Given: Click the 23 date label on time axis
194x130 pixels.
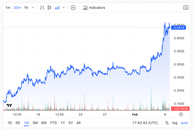Looking at the screenshot, I should coord(81,114).
